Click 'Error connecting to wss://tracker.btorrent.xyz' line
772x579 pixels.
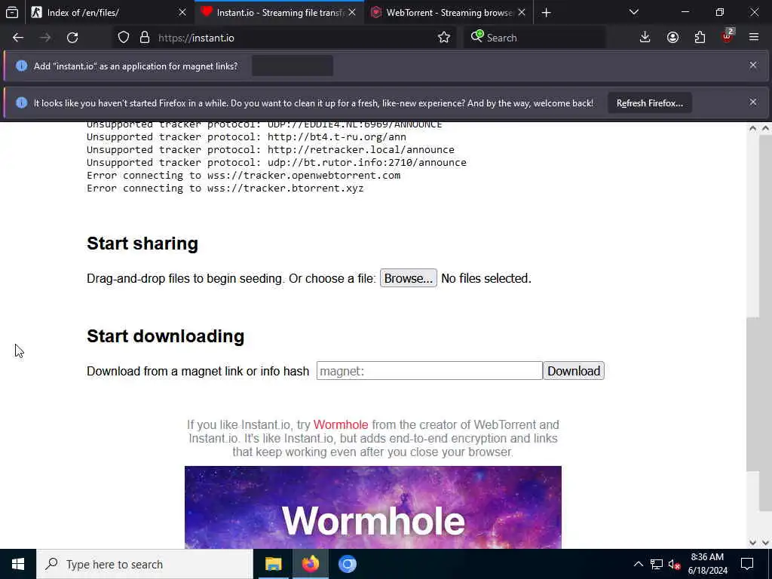[225, 188]
